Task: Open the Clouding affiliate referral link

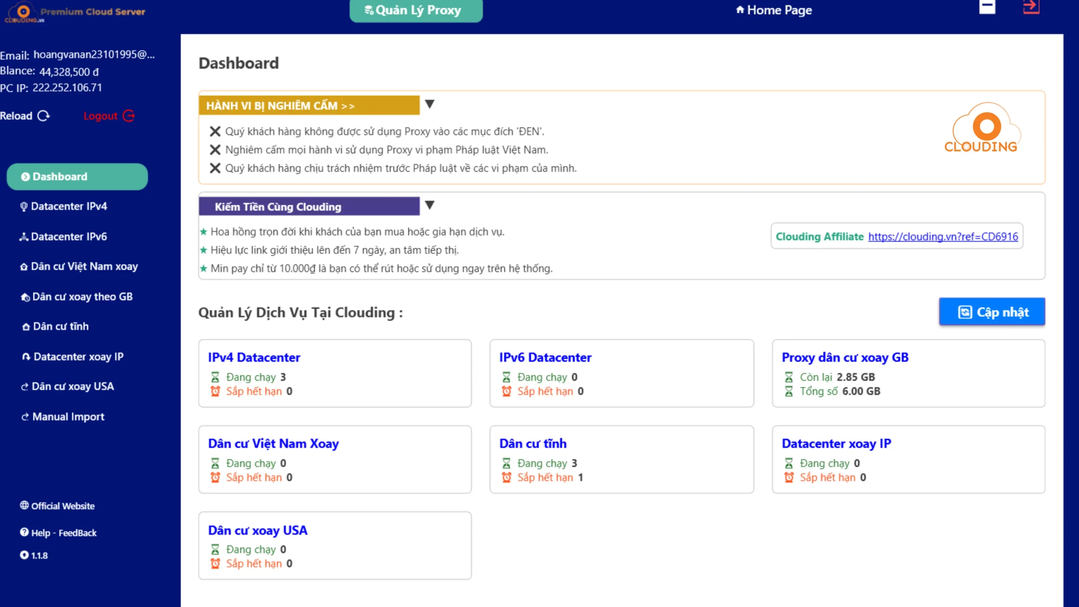Action: coord(943,236)
